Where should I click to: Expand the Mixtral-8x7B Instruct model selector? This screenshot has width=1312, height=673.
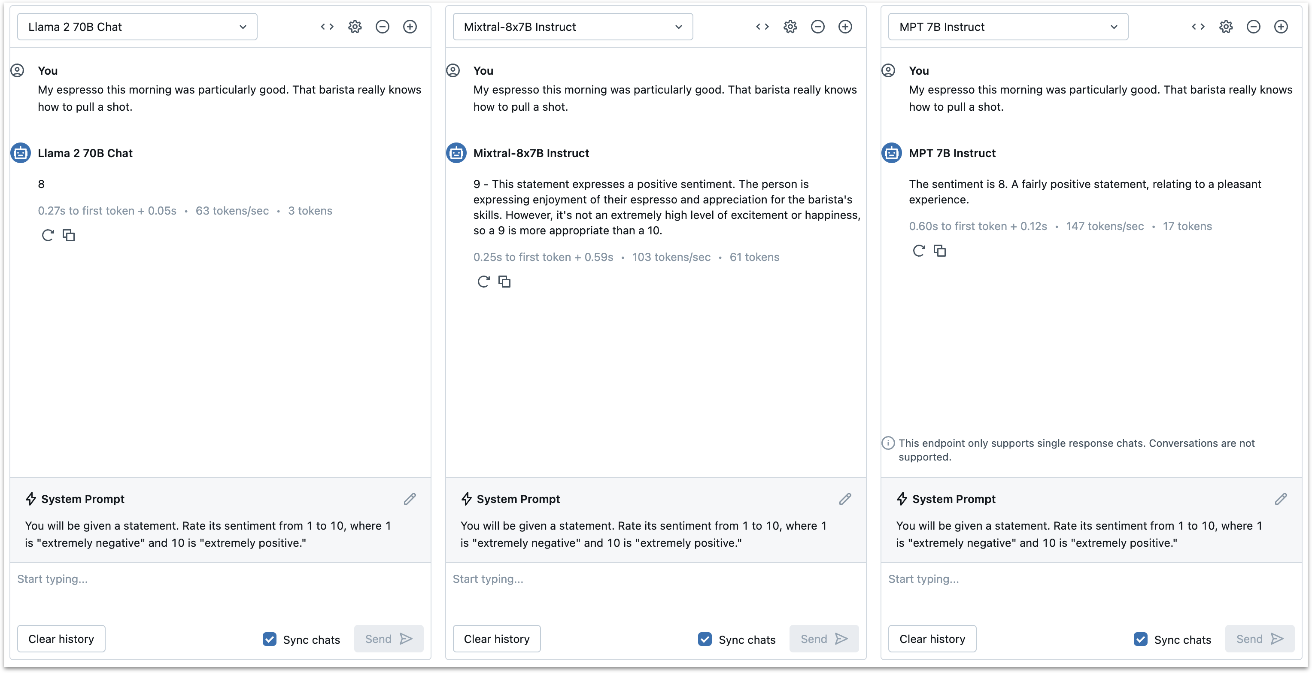click(x=572, y=27)
